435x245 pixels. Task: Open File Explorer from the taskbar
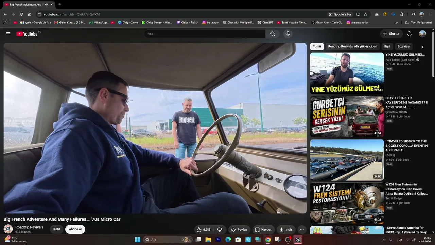pyautogui.click(x=208, y=240)
